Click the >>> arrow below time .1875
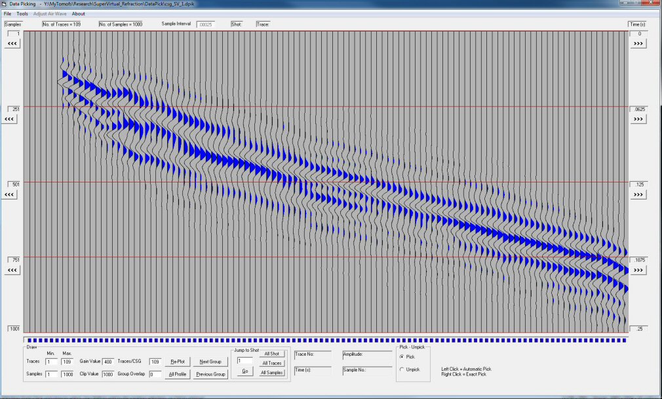The height and width of the screenshot is (399, 662). tap(639, 270)
